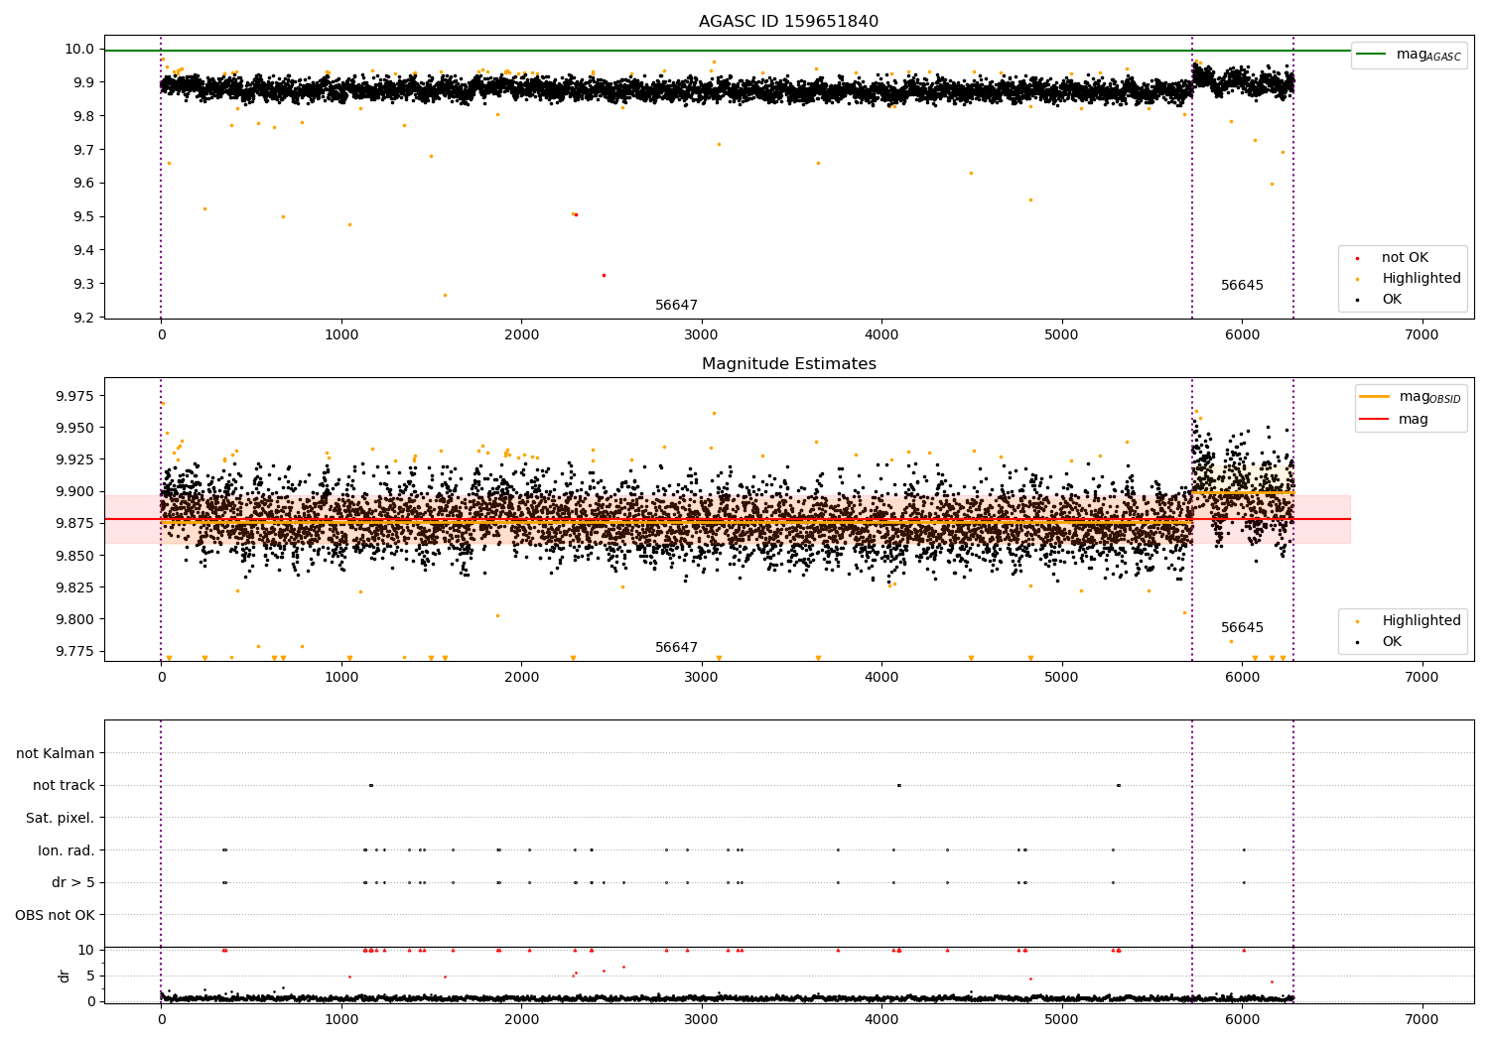Click x-axis tick "7000" under the top plot
The width and height of the screenshot is (1489, 1042).
coord(1422,335)
